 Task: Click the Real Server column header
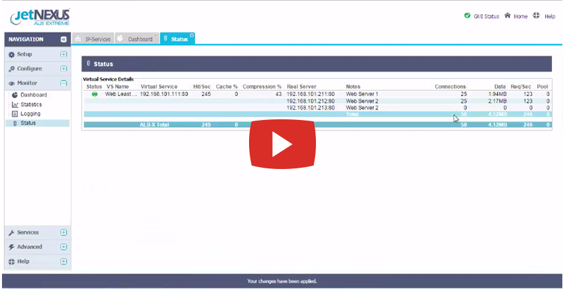tap(301, 87)
